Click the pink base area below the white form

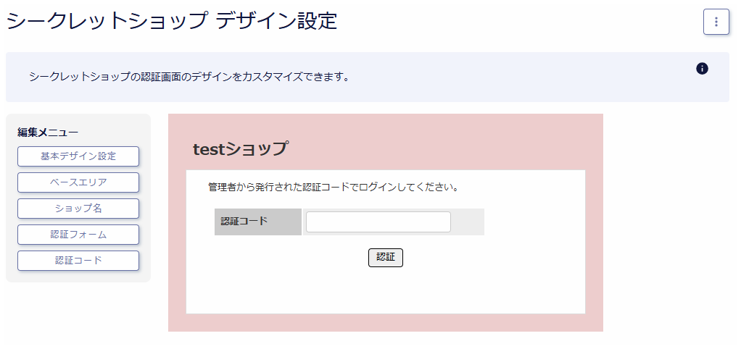click(385, 323)
